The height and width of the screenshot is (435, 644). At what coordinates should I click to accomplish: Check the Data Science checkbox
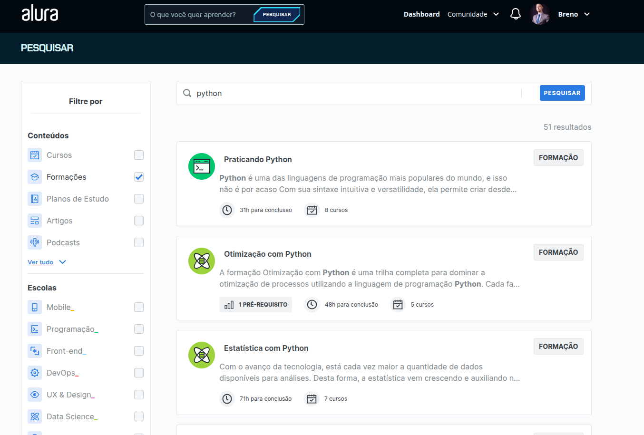(139, 416)
